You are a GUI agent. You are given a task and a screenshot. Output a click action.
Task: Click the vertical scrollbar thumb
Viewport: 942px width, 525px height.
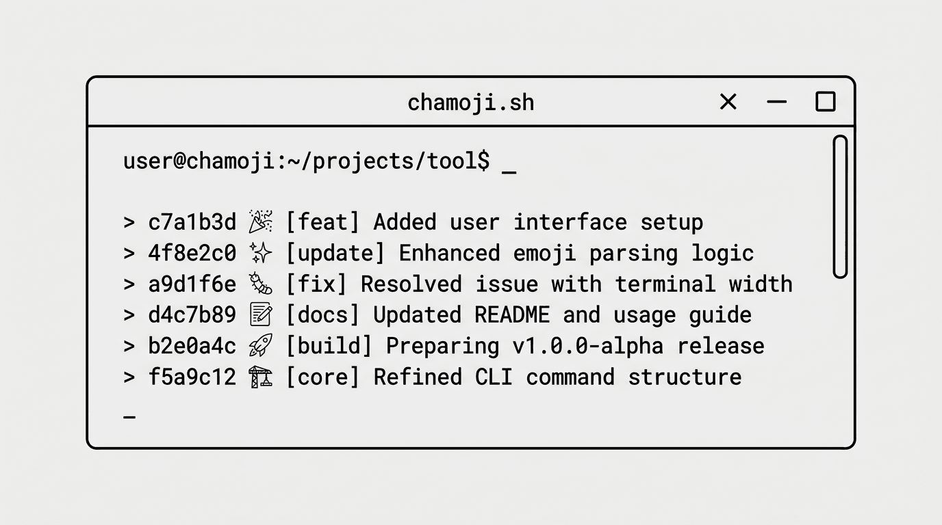click(840, 206)
